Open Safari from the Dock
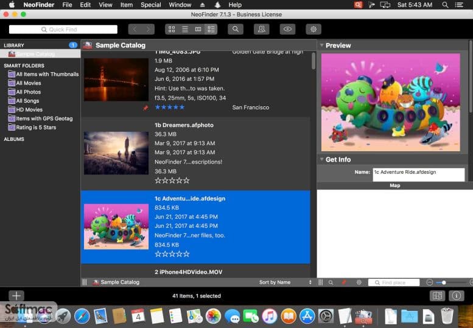This screenshot has width=473, height=328. [82, 316]
